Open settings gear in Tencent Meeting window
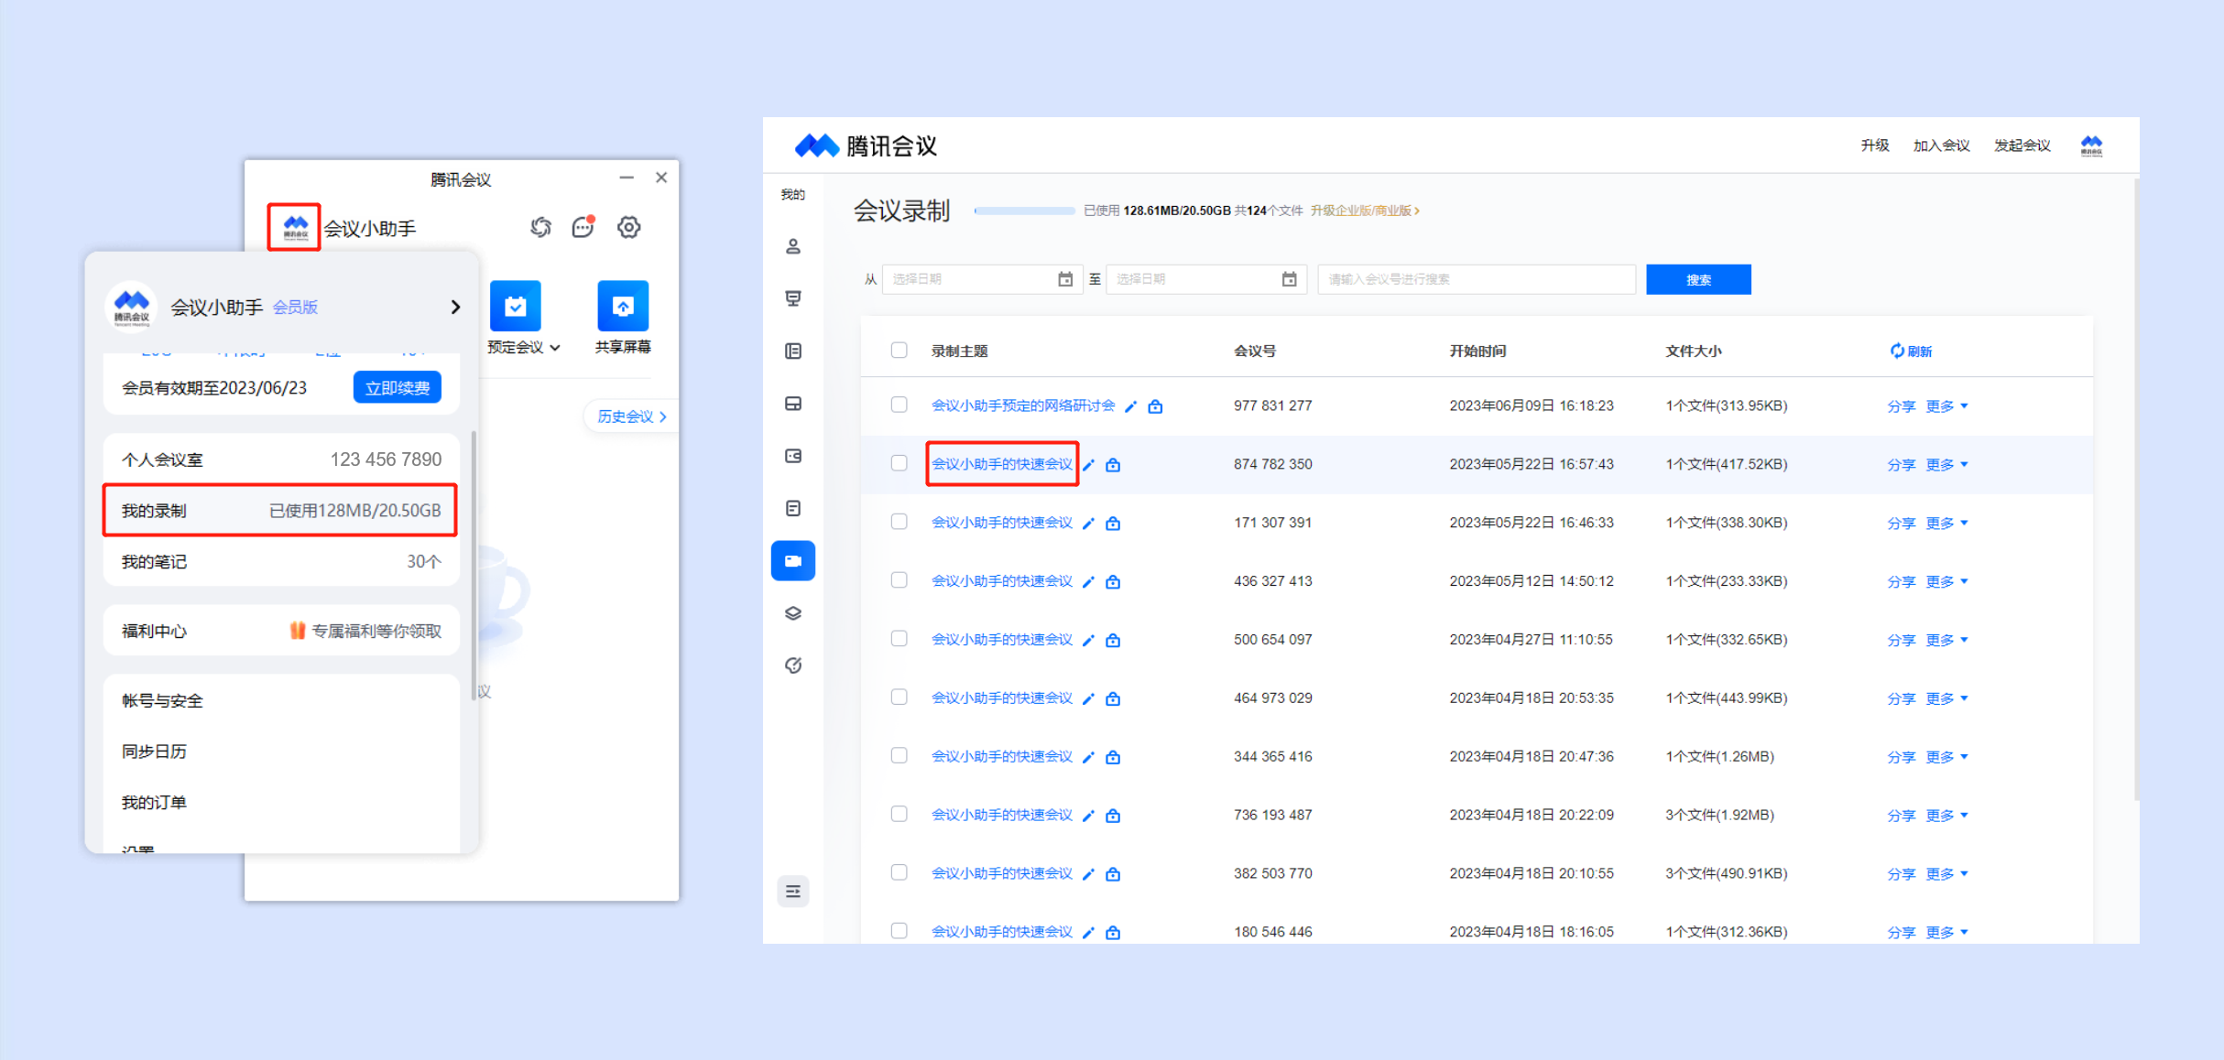This screenshot has width=2224, height=1060. click(628, 227)
